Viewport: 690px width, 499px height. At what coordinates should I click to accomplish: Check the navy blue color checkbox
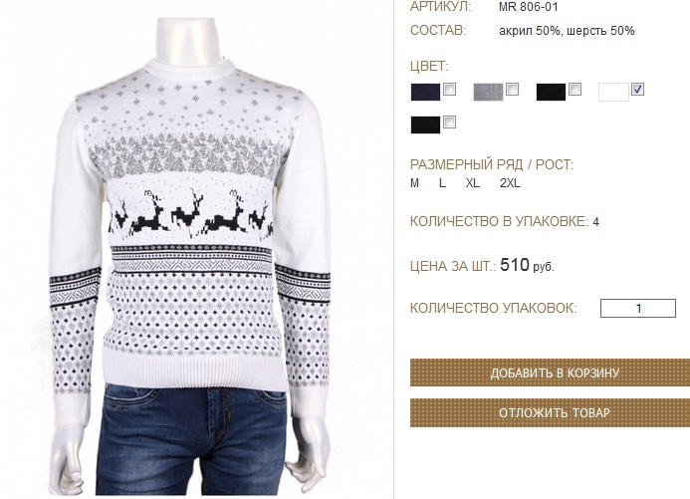click(449, 90)
